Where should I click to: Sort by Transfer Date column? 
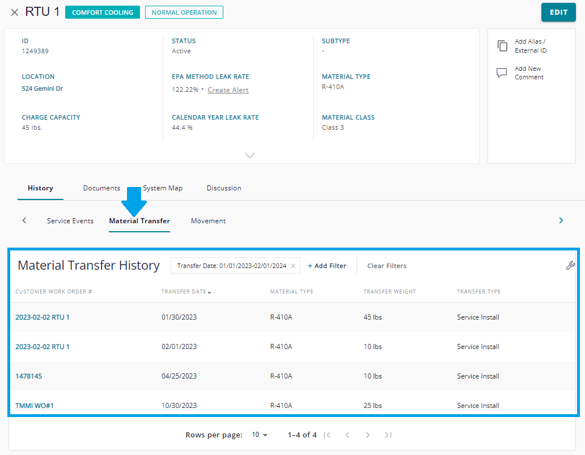point(186,292)
